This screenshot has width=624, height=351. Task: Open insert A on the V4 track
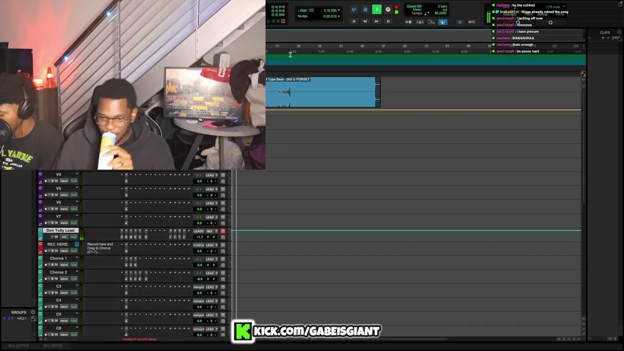(x=126, y=181)
